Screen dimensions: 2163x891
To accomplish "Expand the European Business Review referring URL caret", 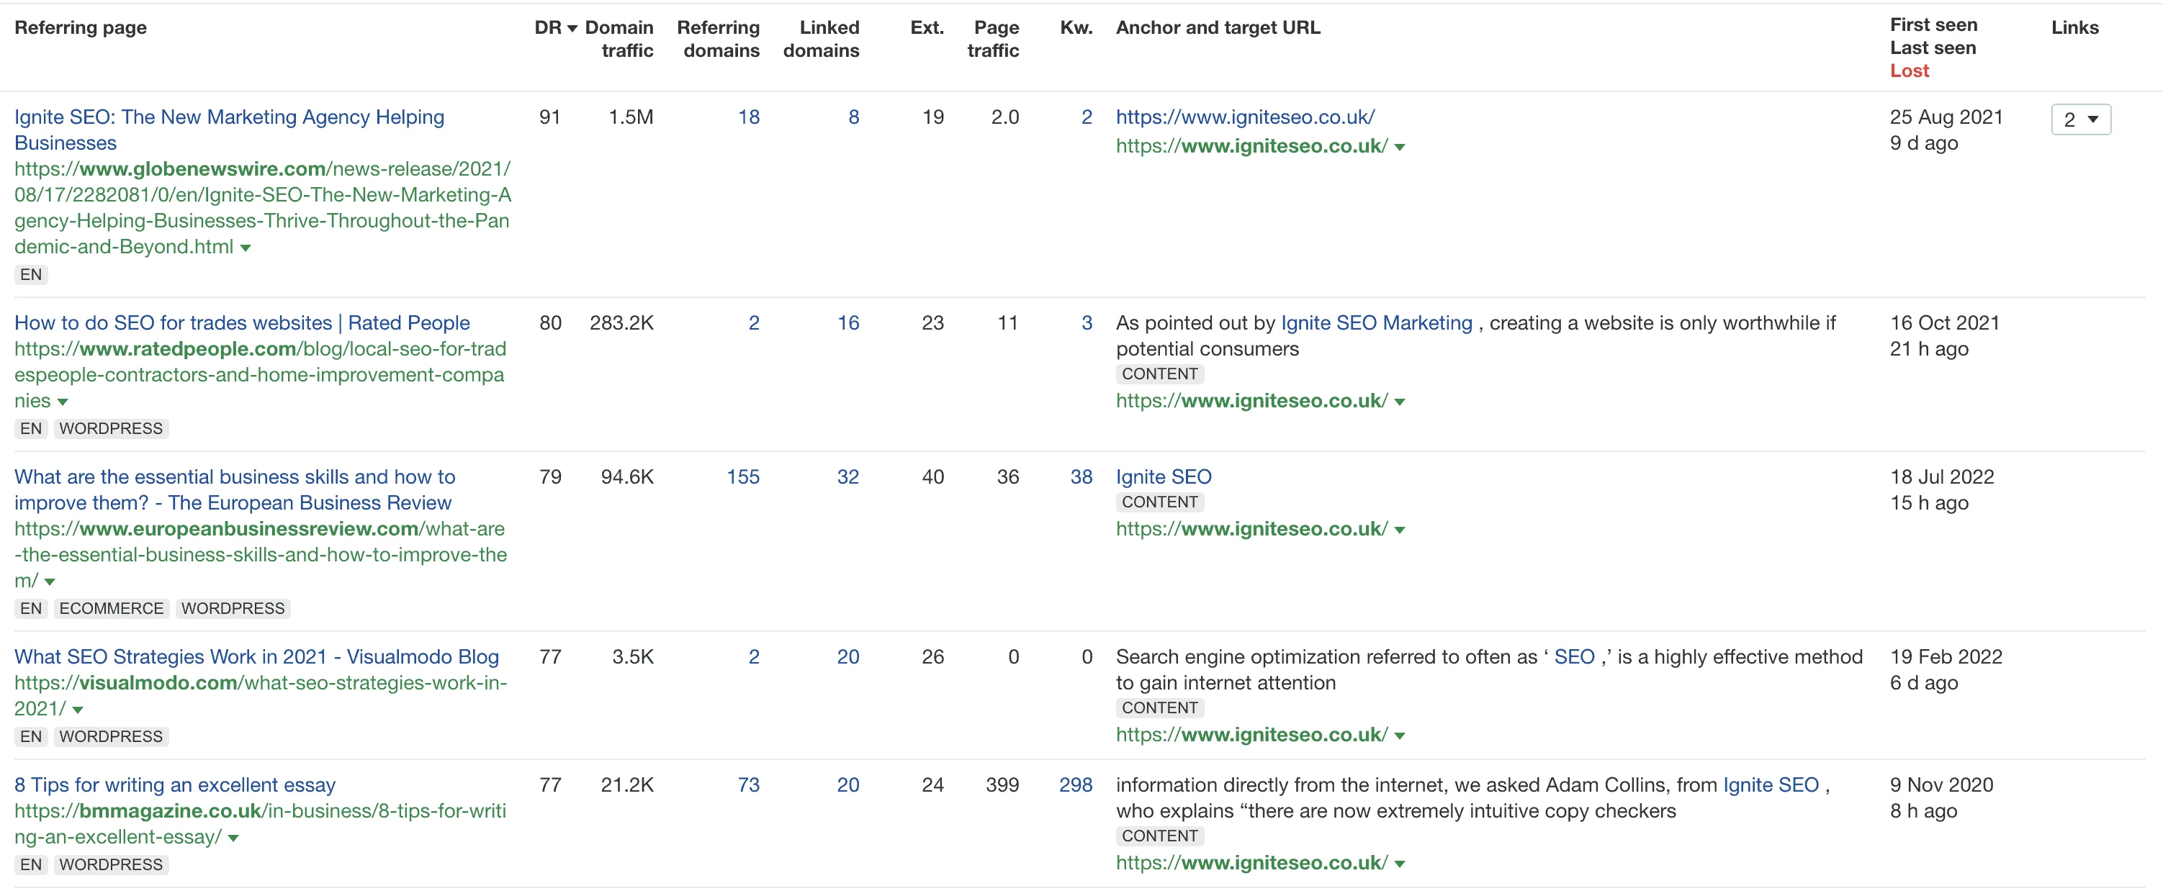I will [x=49, y=581].
